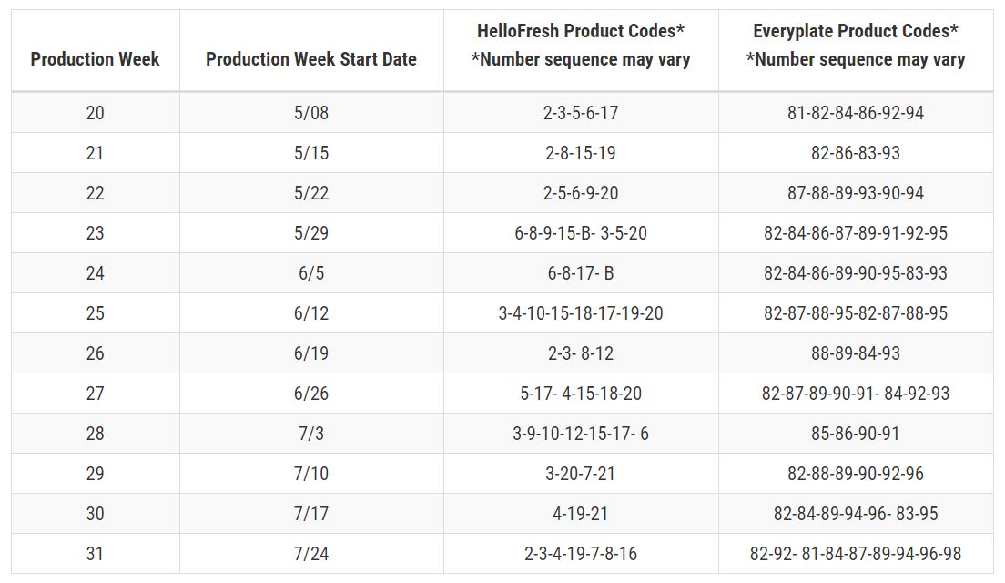The height and width of the screenshot is (583, 1005).
Task: Select the production week 31 cell
Action: [x=95, y=554]
